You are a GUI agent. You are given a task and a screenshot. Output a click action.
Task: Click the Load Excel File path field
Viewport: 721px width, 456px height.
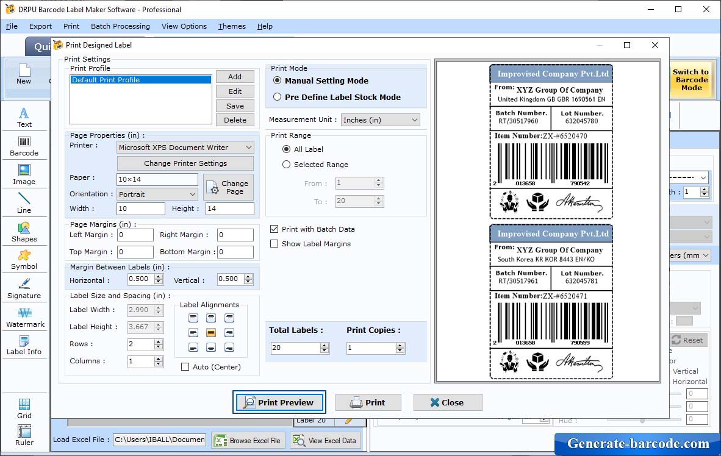coord(160,440)
